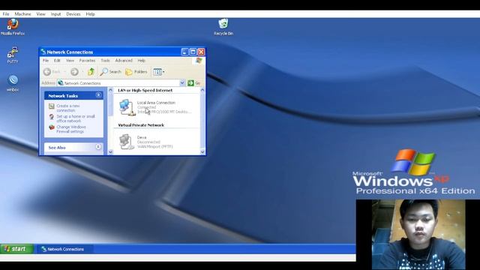Select the Deva VPN connection icon
This screenshot has width=480, height=270.
coord(127,142)
